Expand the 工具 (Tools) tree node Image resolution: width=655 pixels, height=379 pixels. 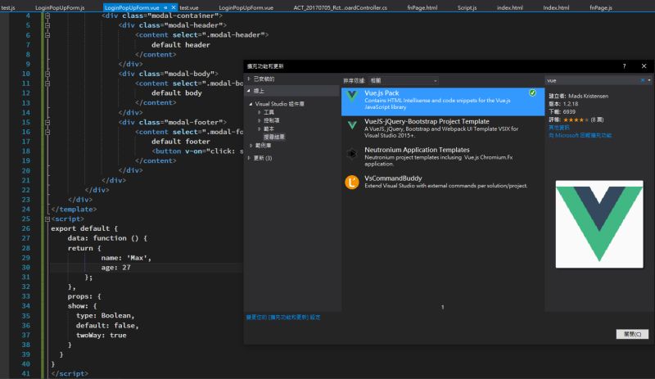259,112
